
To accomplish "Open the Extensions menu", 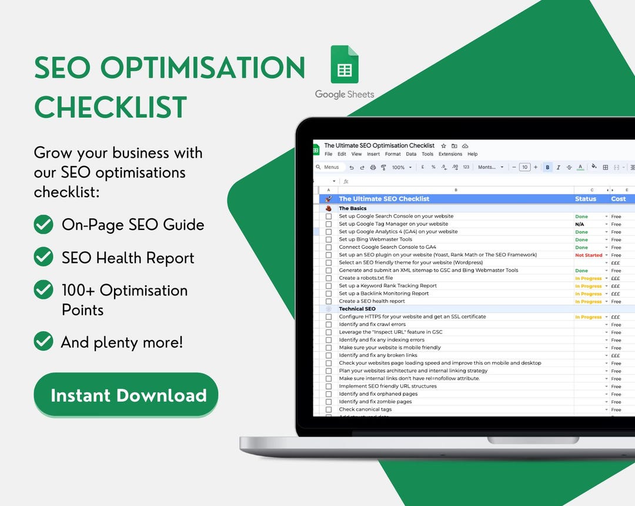I will [x=450, y=154].
